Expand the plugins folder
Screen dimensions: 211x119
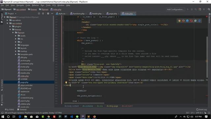[x=10, y=26]
